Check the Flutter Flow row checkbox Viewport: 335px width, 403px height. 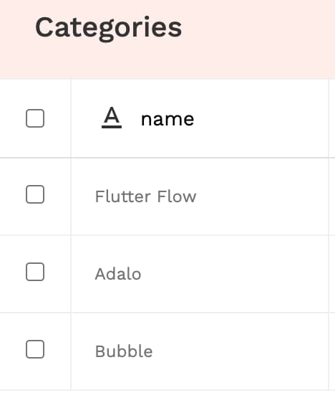coord(35,194)
